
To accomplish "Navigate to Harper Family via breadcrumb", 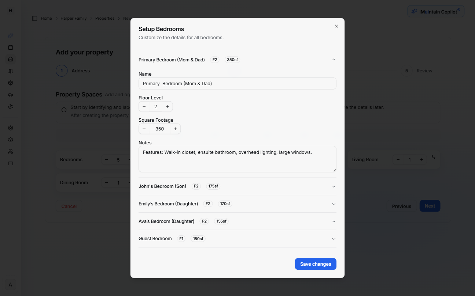I will point(73,18).
